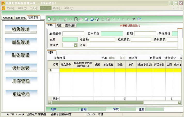Click the blue Printer icon
The image size is (184, 117).
(92, 19)
